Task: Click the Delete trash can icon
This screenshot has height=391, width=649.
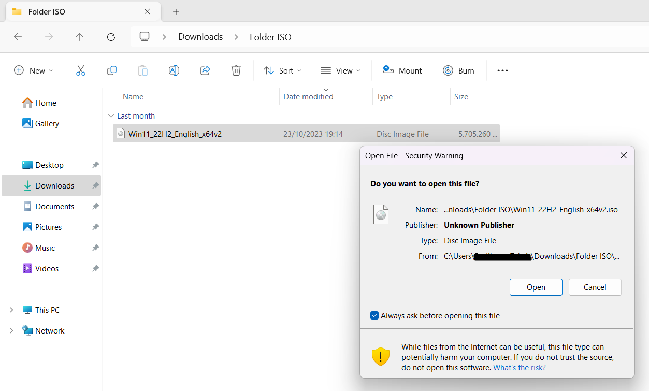Action: [x=236, y=70]
